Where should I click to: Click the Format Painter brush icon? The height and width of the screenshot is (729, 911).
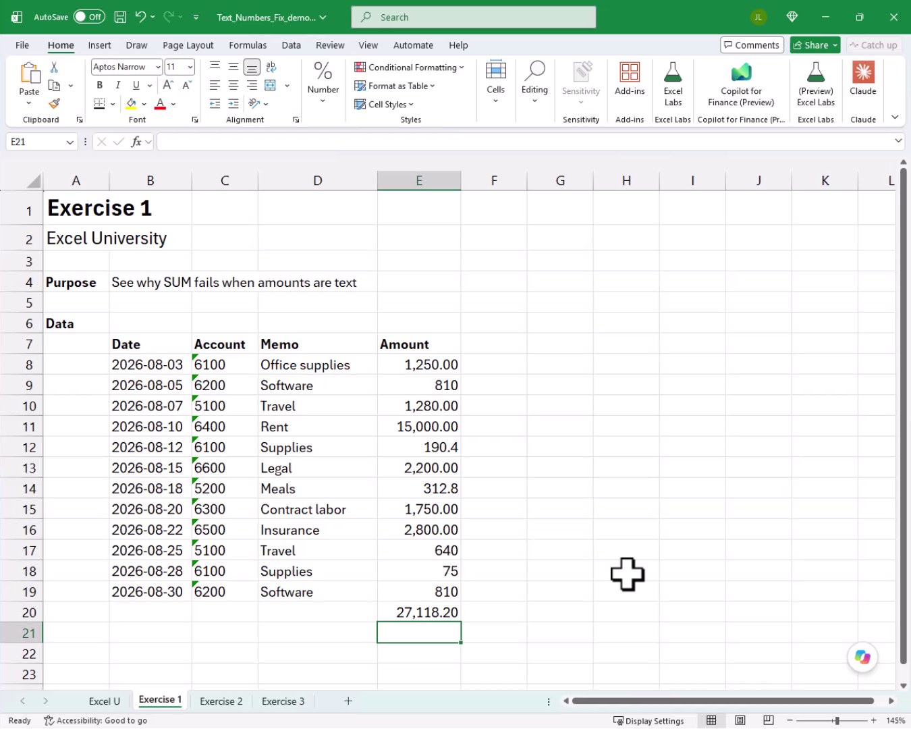(x=54, y=104)
